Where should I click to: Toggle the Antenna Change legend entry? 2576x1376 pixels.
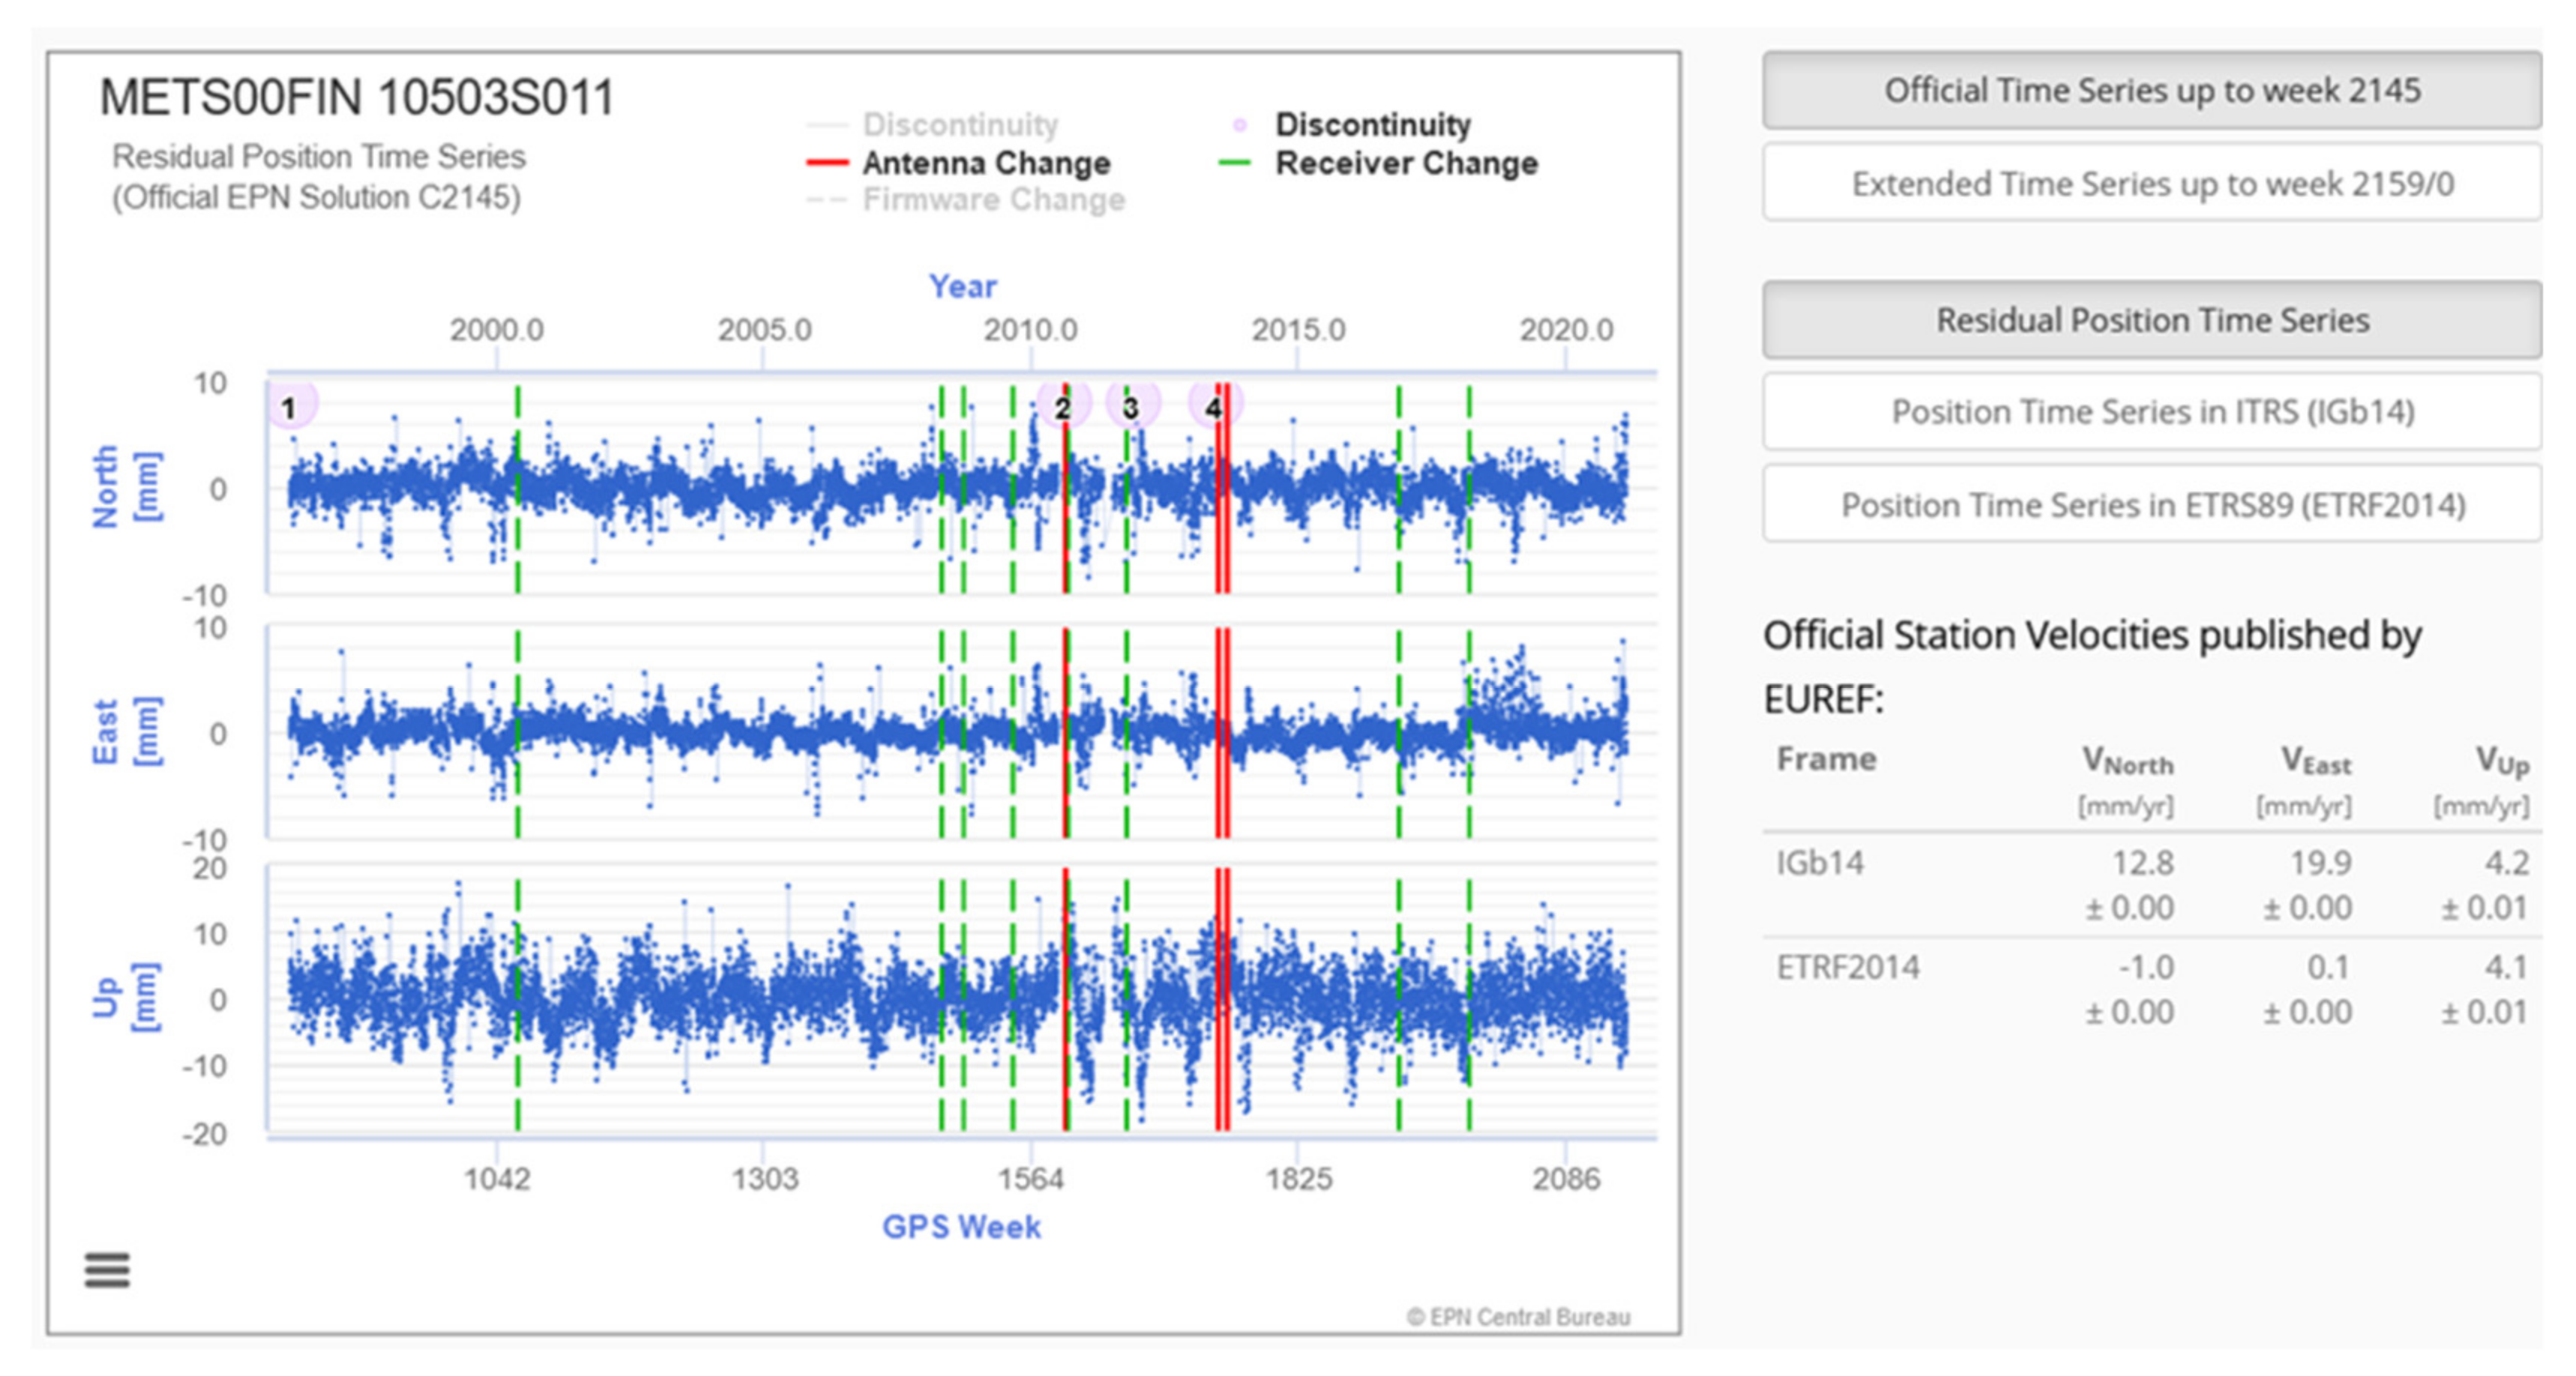986,163
